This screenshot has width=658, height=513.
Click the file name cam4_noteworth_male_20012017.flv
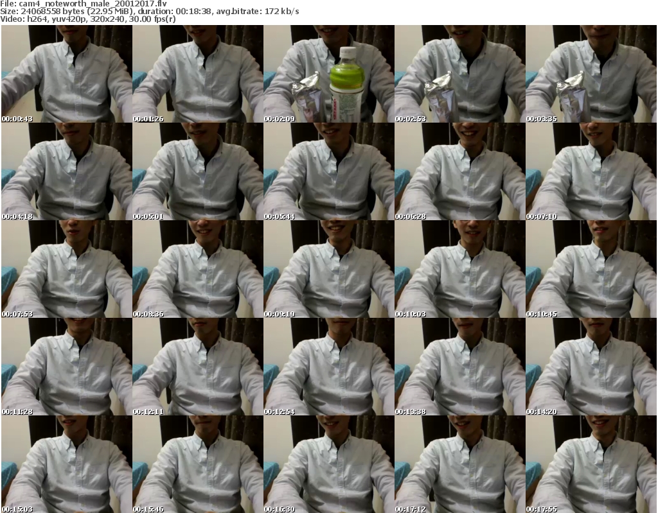(x=93, y=4)
